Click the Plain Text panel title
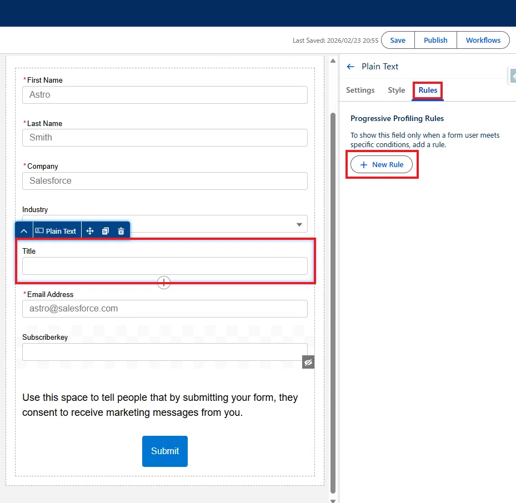Image resolution: width=516 pixels, height=503 pixels. 380,67
